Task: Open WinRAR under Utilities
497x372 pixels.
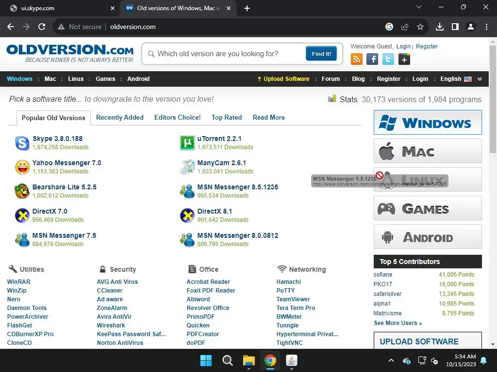Action: (19, 281)
